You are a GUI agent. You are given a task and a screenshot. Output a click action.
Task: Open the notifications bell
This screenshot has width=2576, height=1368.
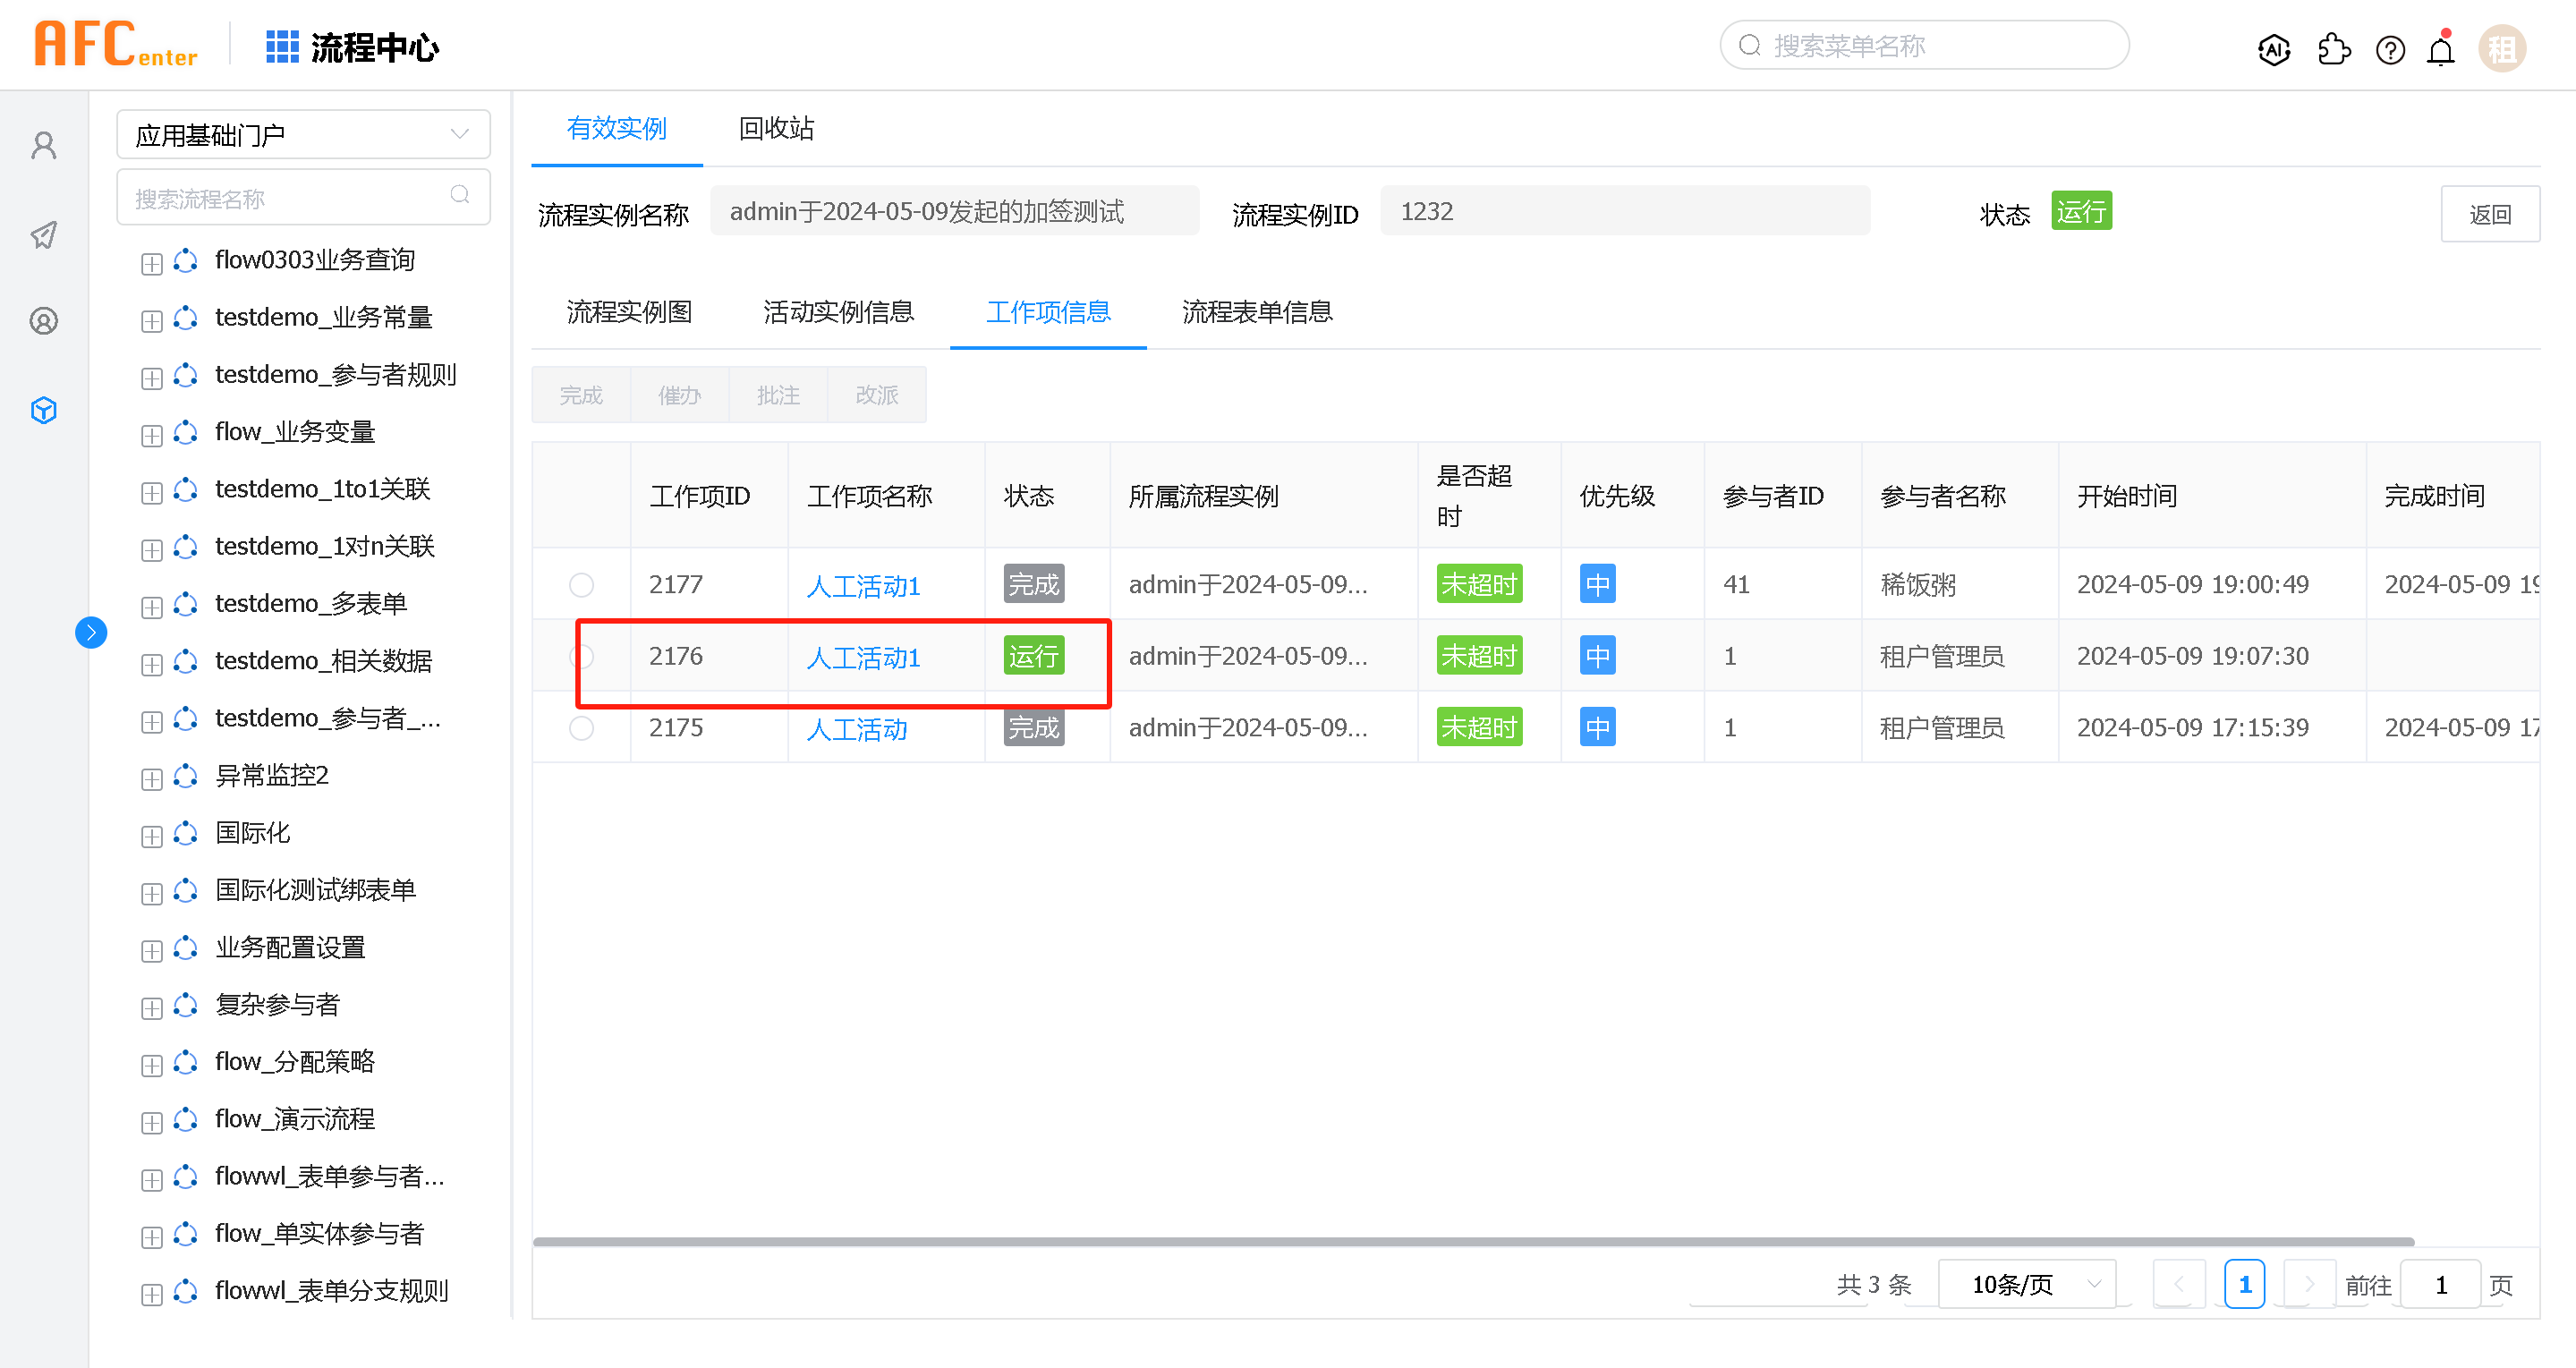(x=2441, y=50)
